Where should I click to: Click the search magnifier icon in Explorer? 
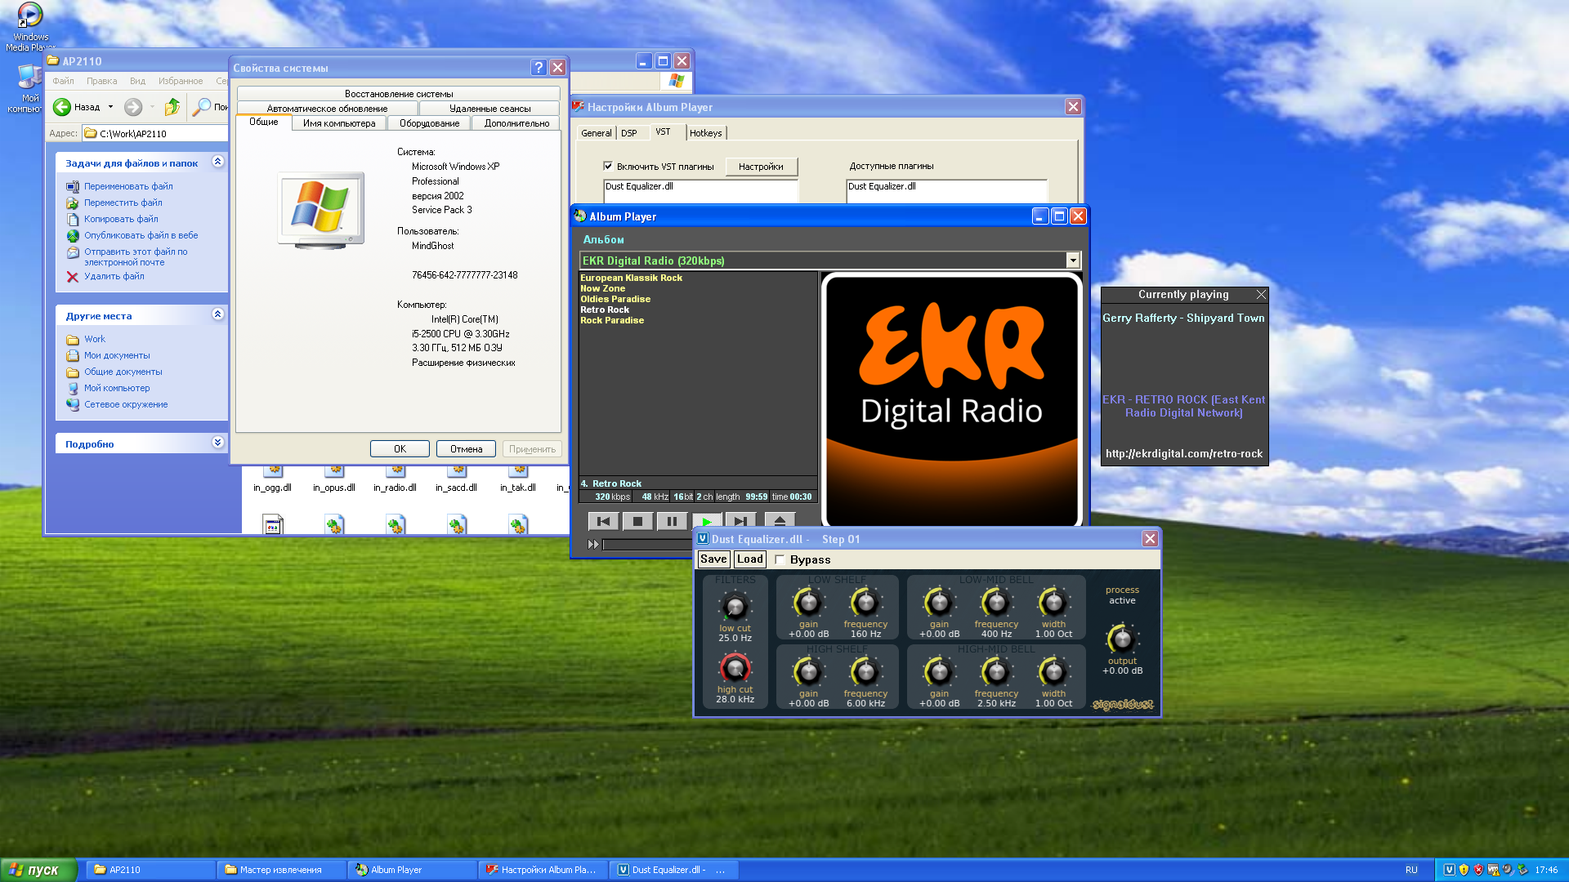201,107
